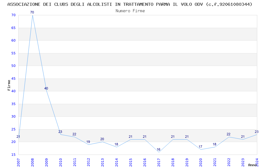This screenshot has width=260, height=168.
Task: Select the data value 20 for year 2013
Action: pyautogui.click(x=102, y=139)
